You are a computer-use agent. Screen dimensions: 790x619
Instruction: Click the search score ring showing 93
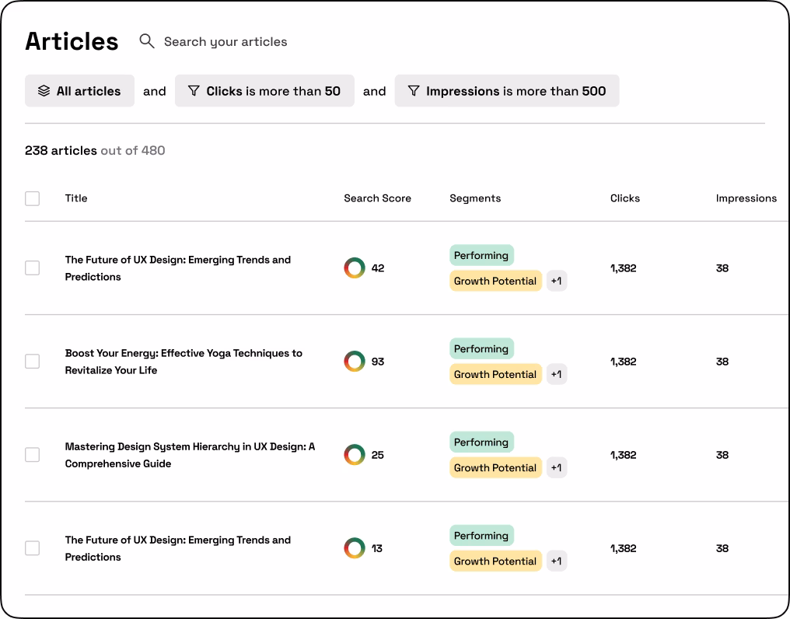click(355, 362)
